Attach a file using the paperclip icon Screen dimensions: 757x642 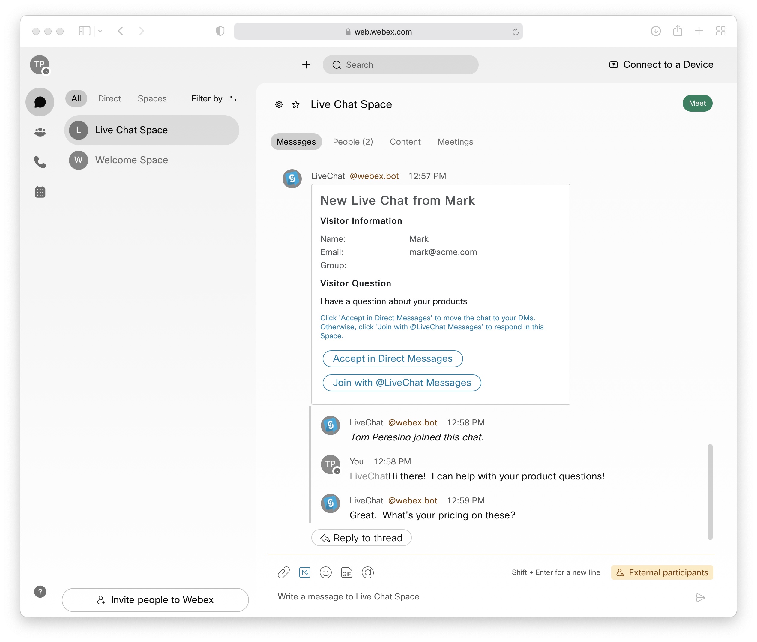tap(283, 572)
